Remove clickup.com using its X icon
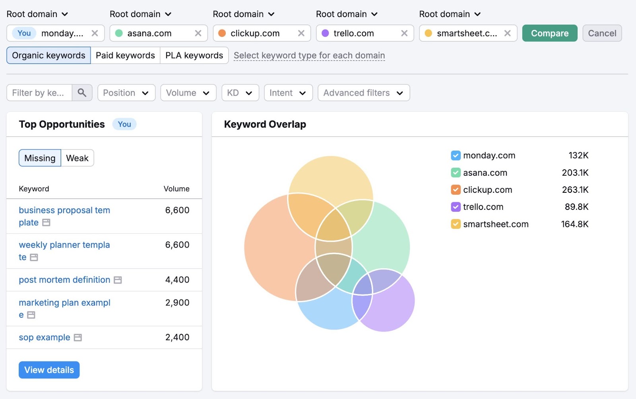The width and height of the screenshot is (636, 399). (x=302, y=33)
